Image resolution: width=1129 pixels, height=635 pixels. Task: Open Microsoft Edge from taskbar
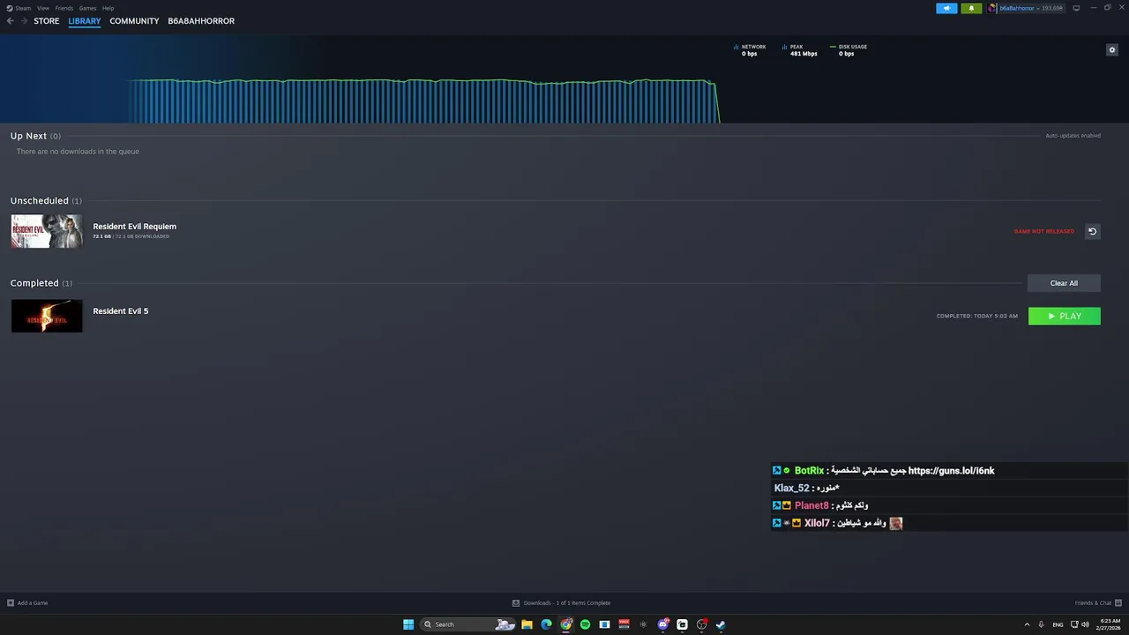(x=546, y=624)
